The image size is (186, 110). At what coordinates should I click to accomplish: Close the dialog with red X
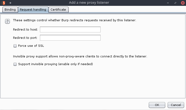point(183,3)
